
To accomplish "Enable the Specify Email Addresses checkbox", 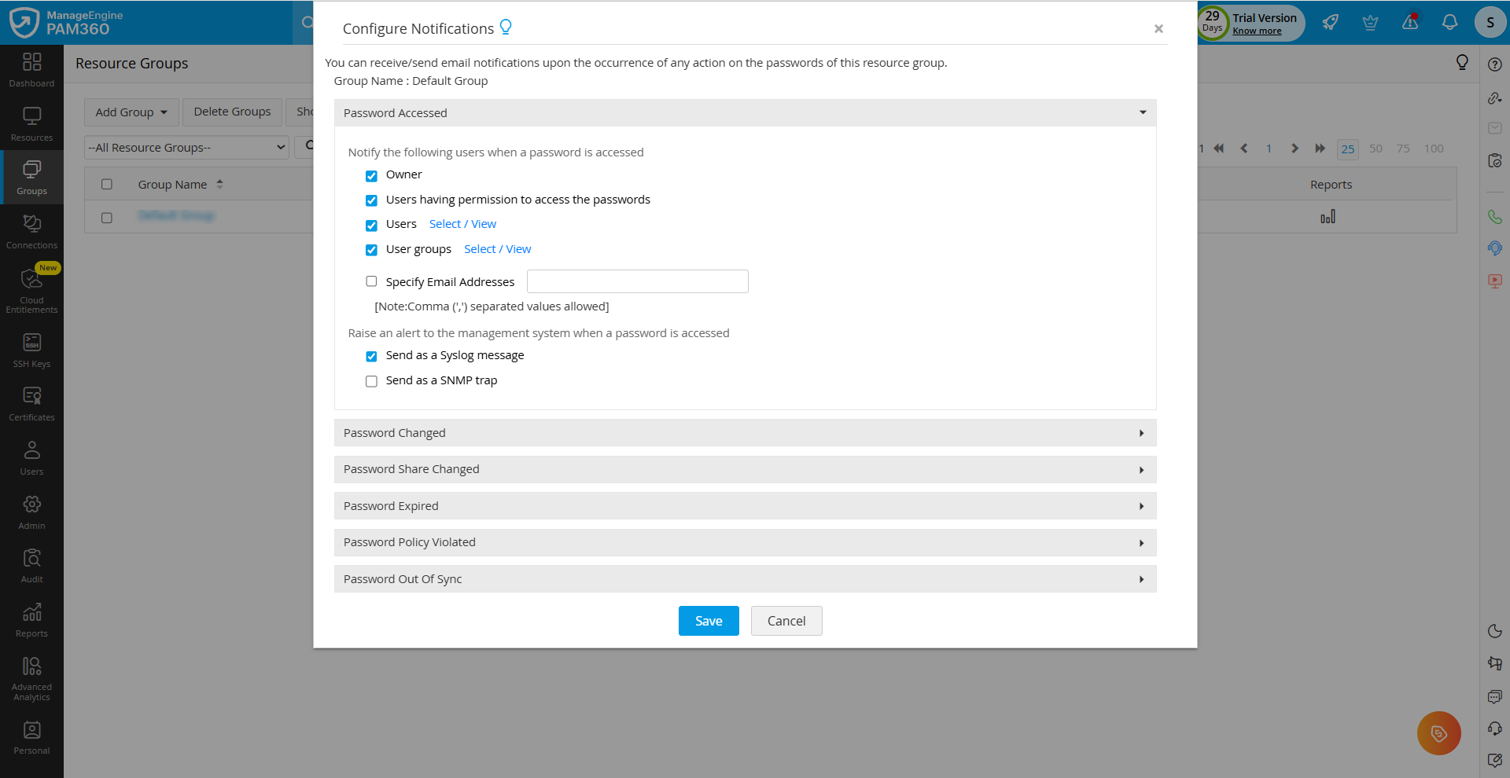I will (371, 281).
